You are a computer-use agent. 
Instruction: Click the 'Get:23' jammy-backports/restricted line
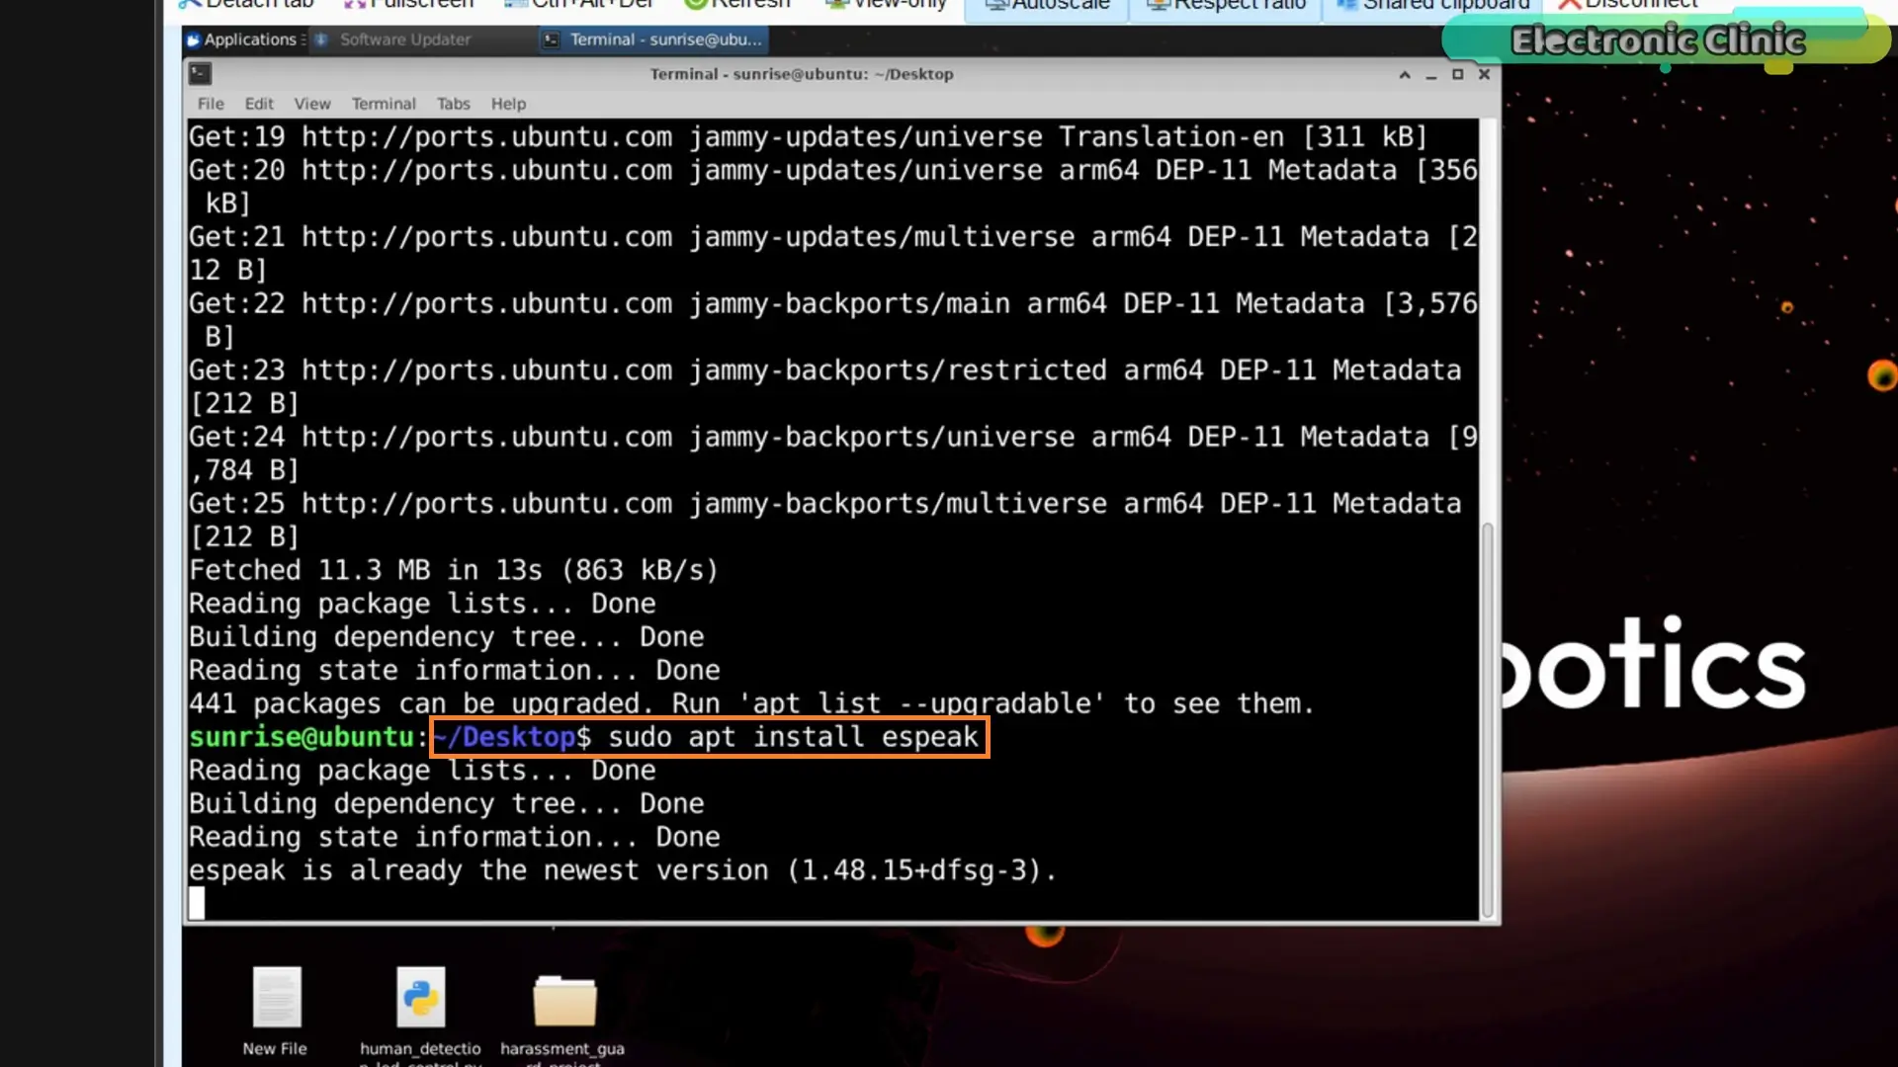(x=825, y=386)
